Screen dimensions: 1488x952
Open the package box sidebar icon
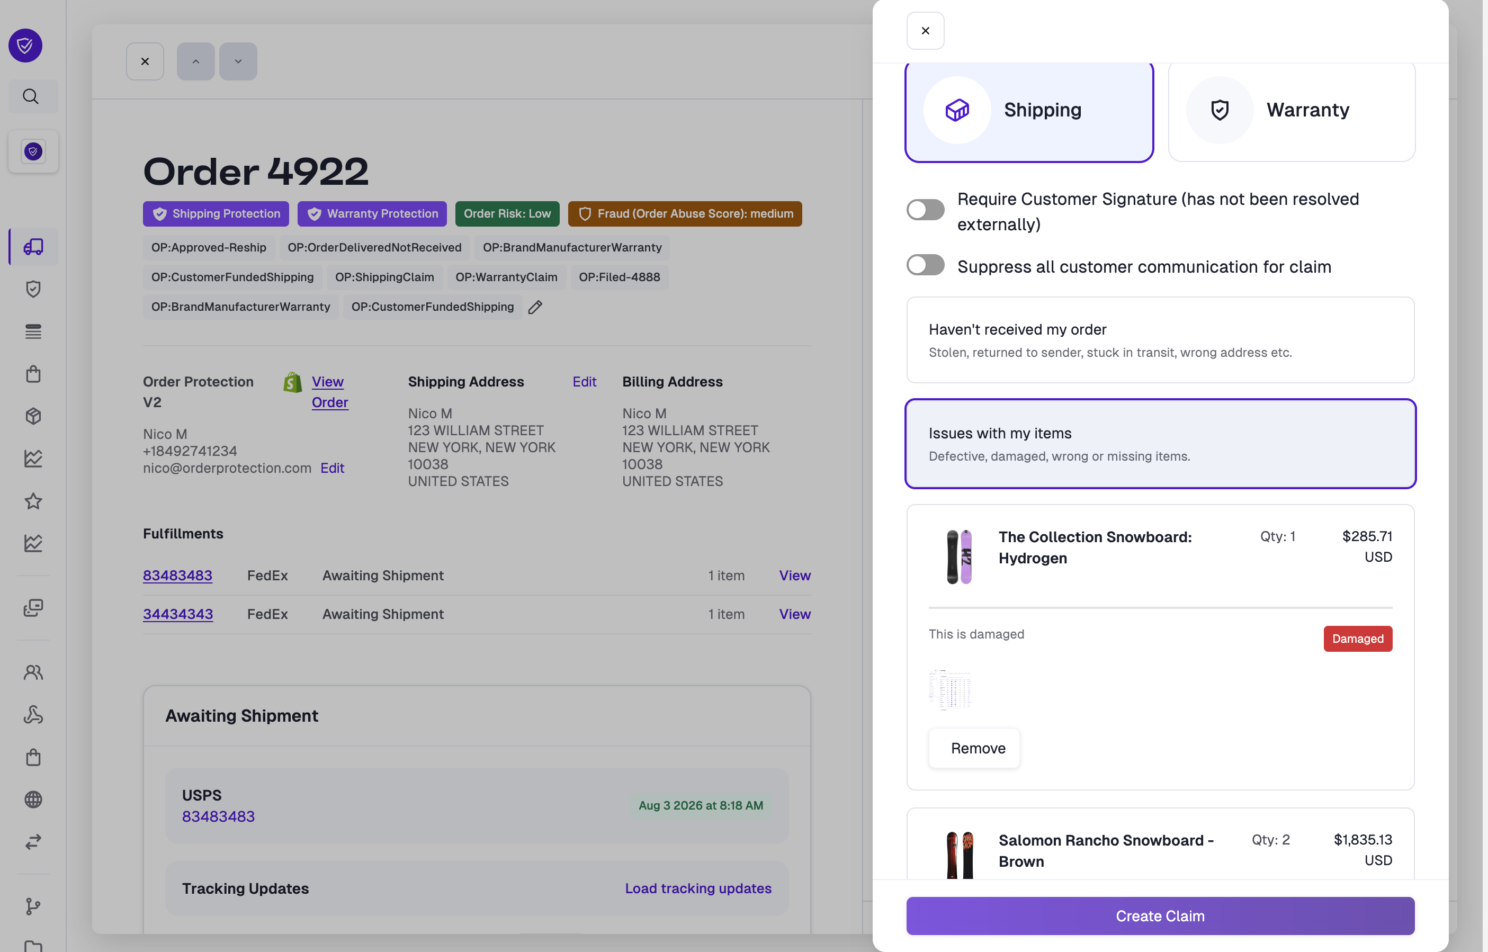[x=33, y=416]
